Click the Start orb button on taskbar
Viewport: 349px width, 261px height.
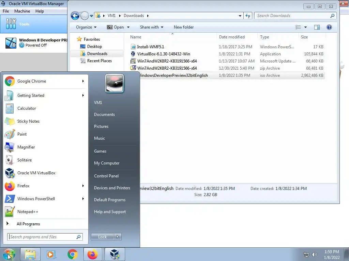coord(9,254)
